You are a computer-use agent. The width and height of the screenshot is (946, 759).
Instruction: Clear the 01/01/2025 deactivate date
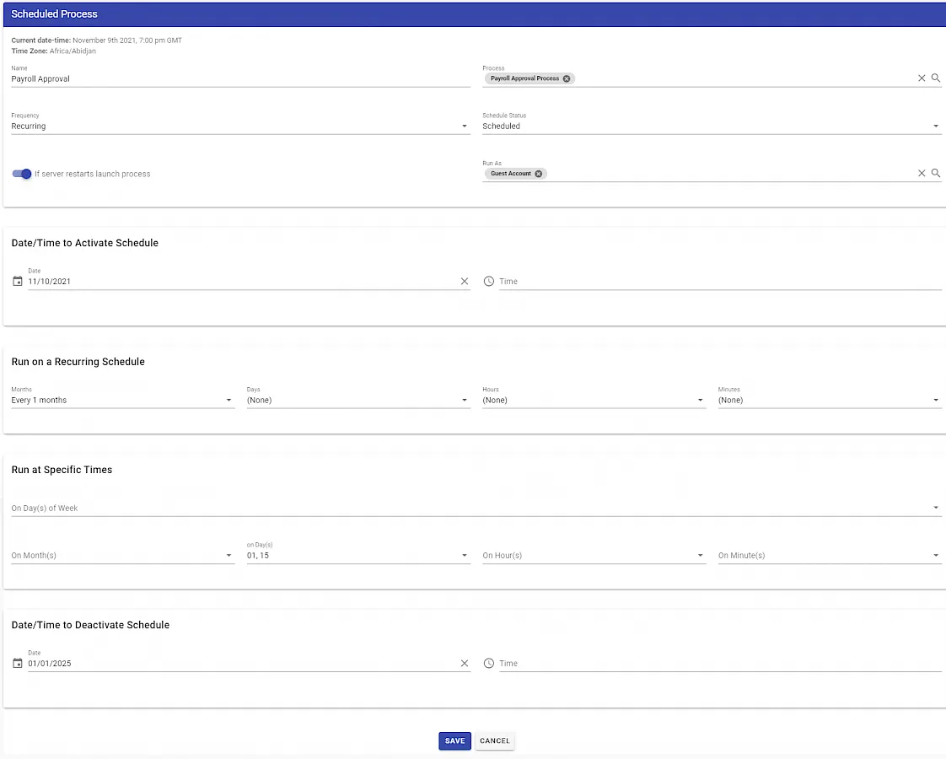tap(465, 663)
